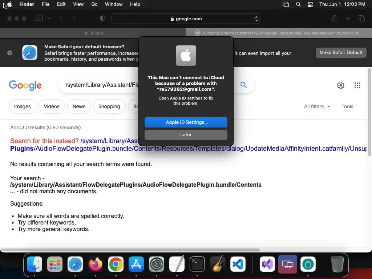The height and width of the screenshot is (279, 372).
Task: Expand the sidebar options dropdown arrow
Action: pyautogui.click(x=49, y=19)
